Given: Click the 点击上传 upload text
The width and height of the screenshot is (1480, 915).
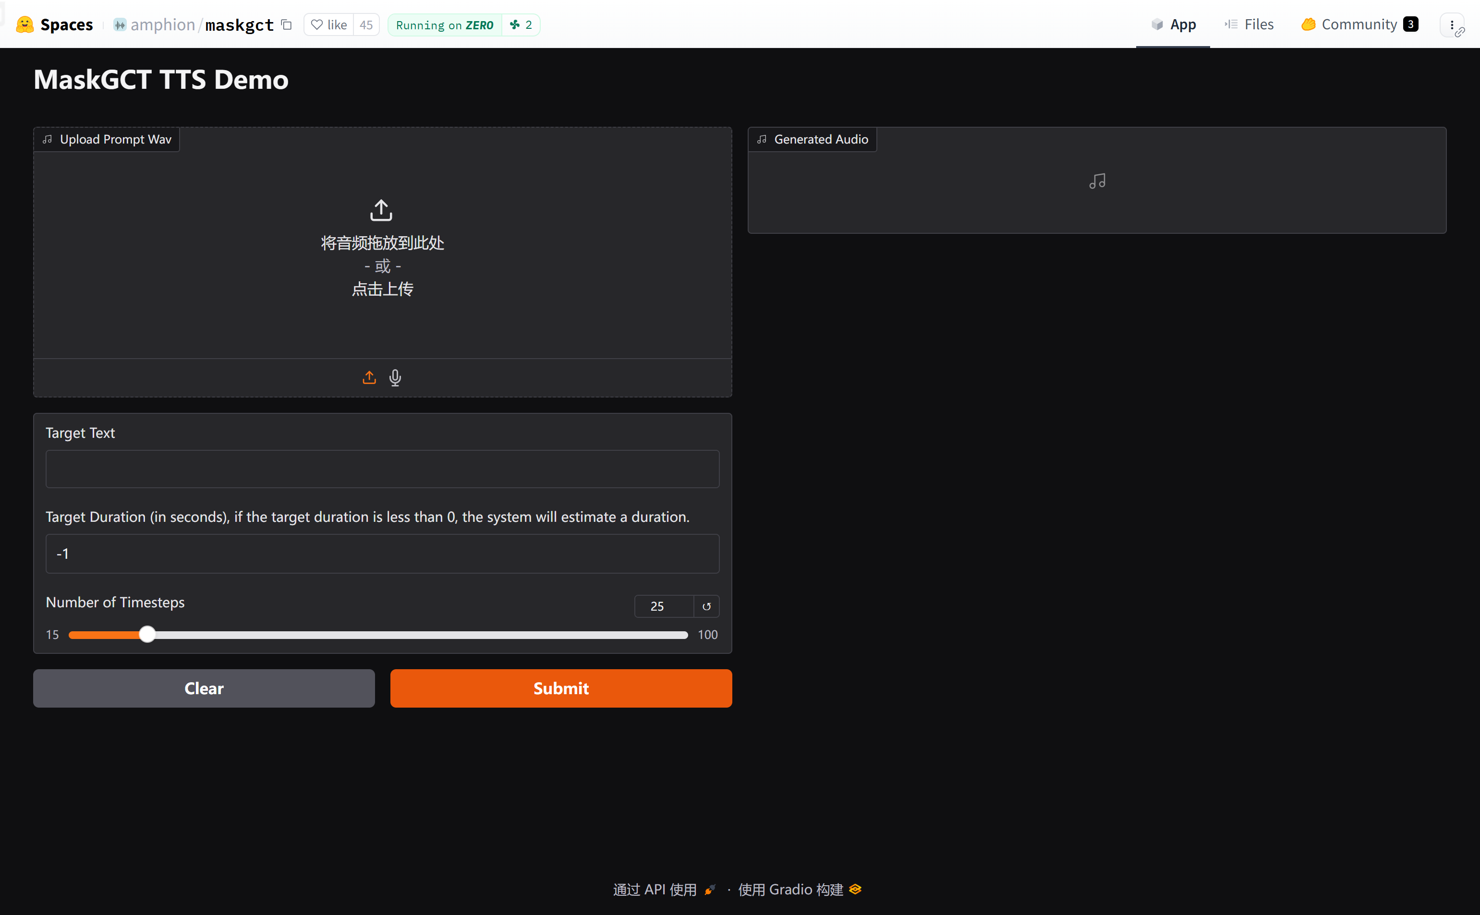Looking at the screenshot, I should pos(383,289).
